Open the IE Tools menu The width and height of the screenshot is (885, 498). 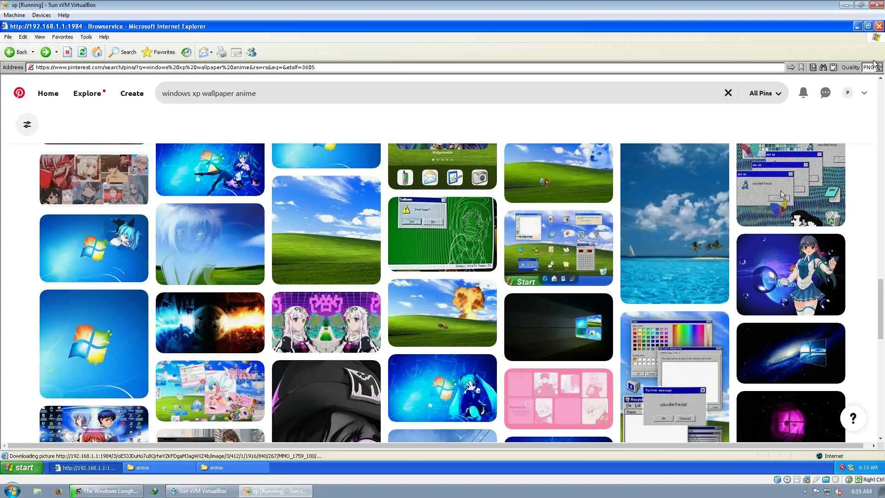[x=86, y=37]
